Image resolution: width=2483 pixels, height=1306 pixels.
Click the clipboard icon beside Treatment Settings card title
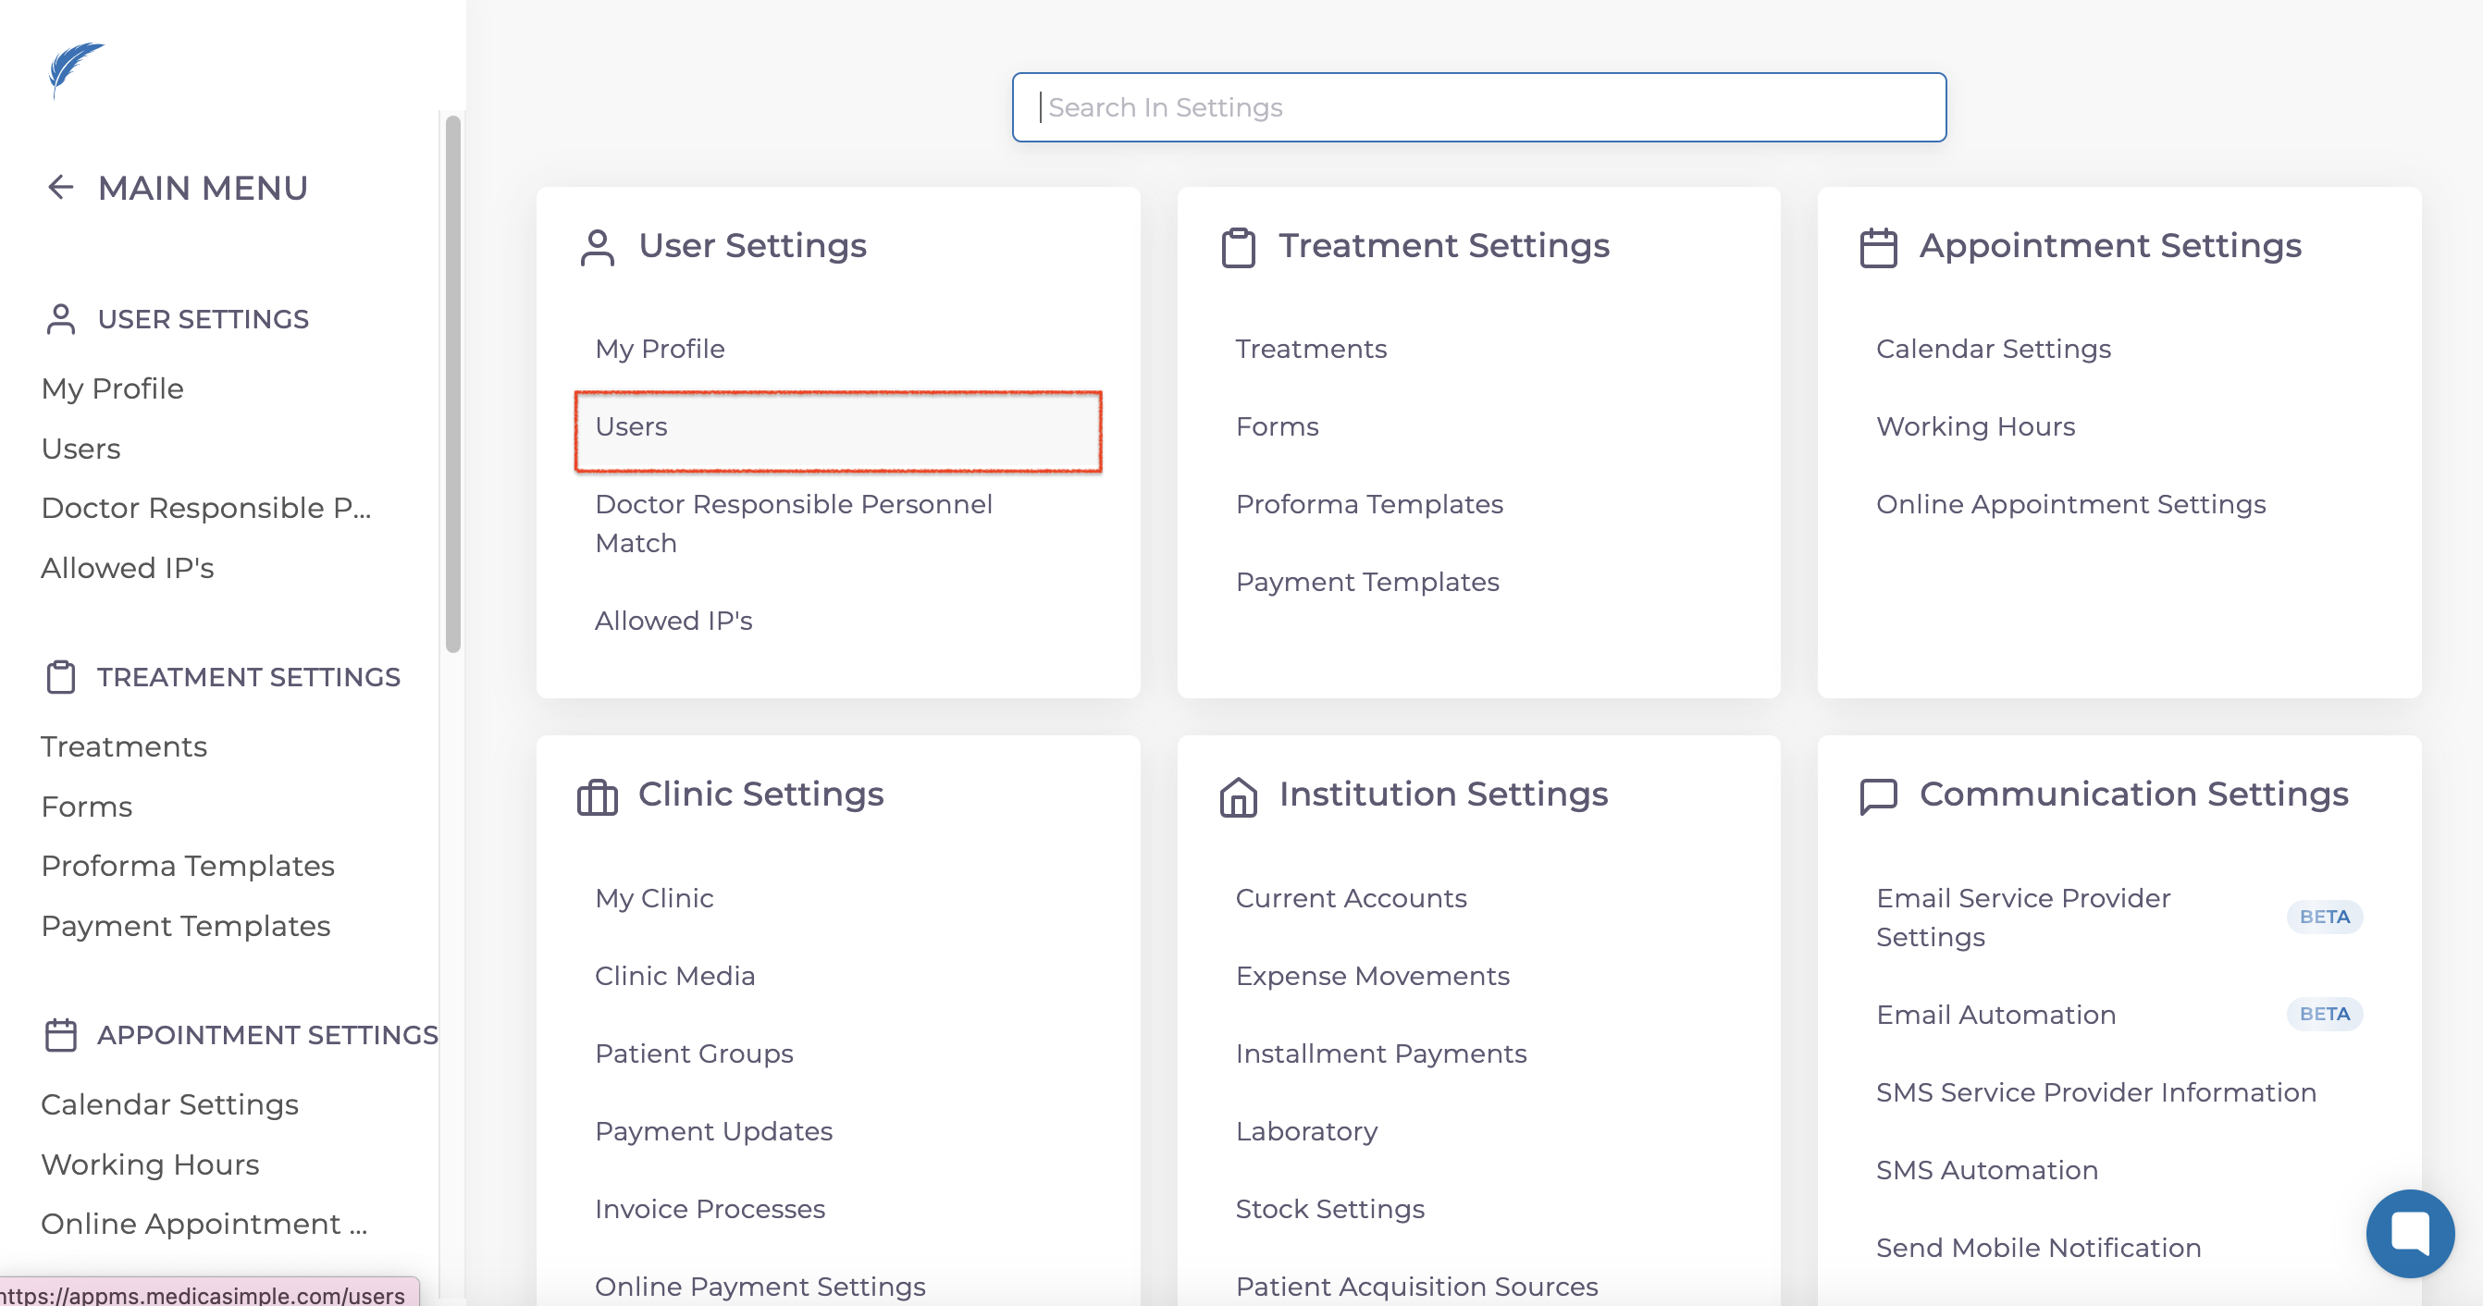pos(1238,248)
